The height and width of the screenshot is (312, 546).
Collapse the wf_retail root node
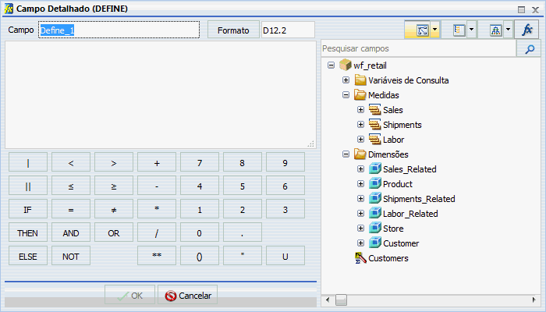pyautogui.click(x=331, y=65)
